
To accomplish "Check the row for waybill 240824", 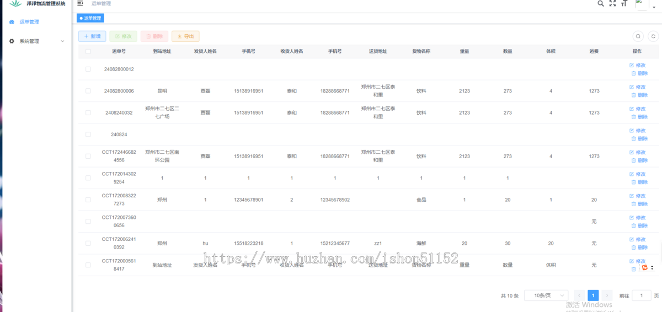I will click(88, 135).
